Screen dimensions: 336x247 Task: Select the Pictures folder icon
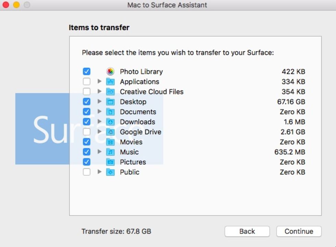tap(110, 162)
